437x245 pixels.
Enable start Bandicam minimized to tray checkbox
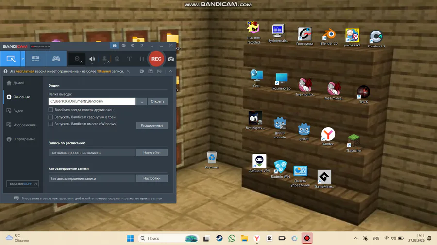50,117
